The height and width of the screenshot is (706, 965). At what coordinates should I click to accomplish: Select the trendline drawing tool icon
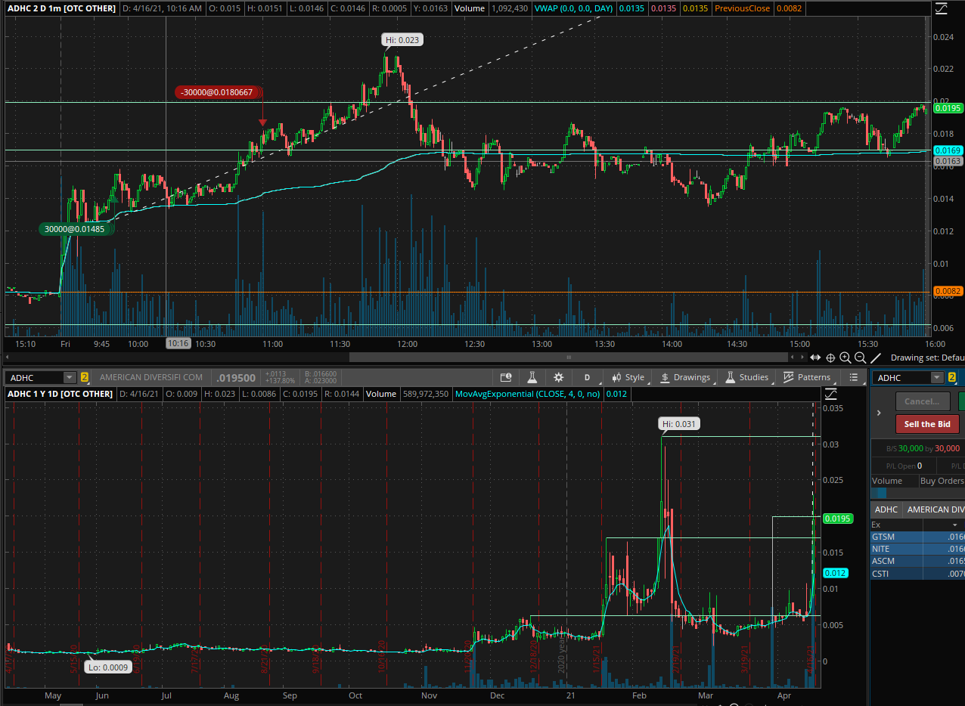[876, 358]
